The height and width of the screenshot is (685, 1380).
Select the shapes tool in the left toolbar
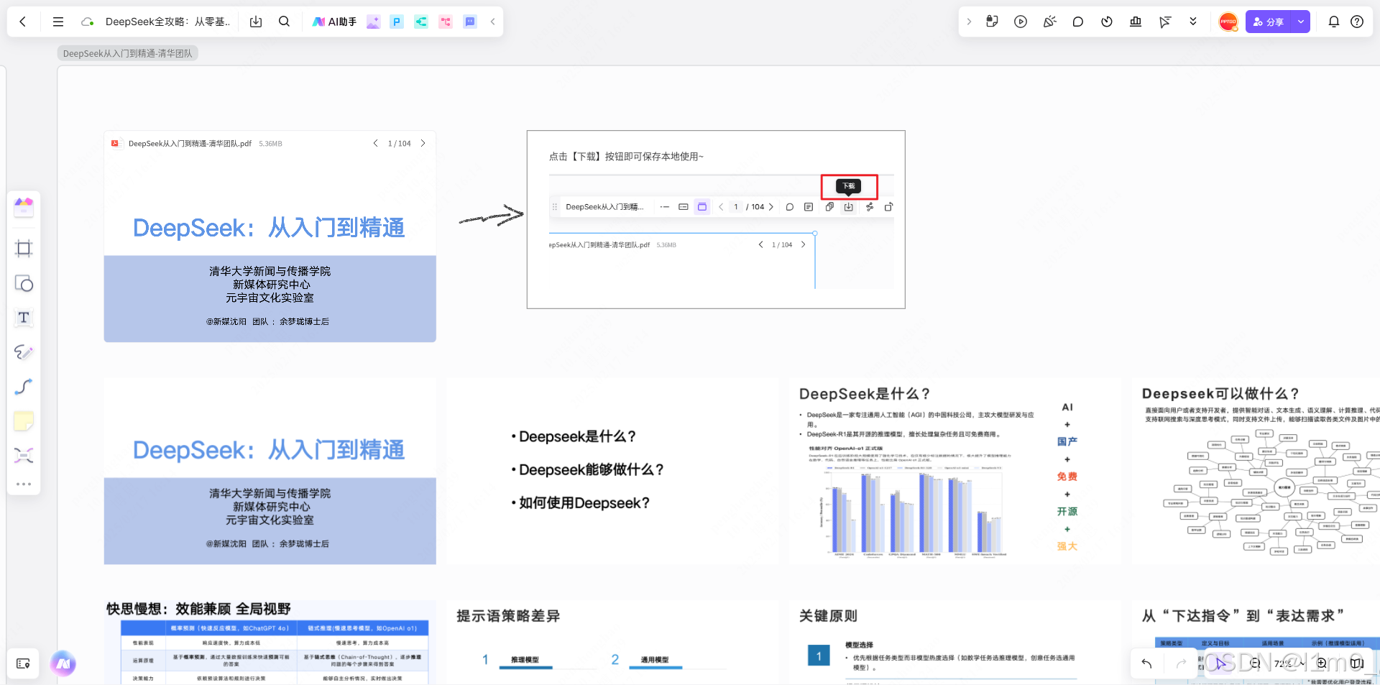tap(24, 283)
